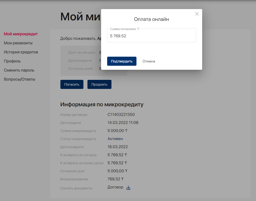Click contract number C11403221350
This screenshot has height=201, width=256.
tap(121, 115)
